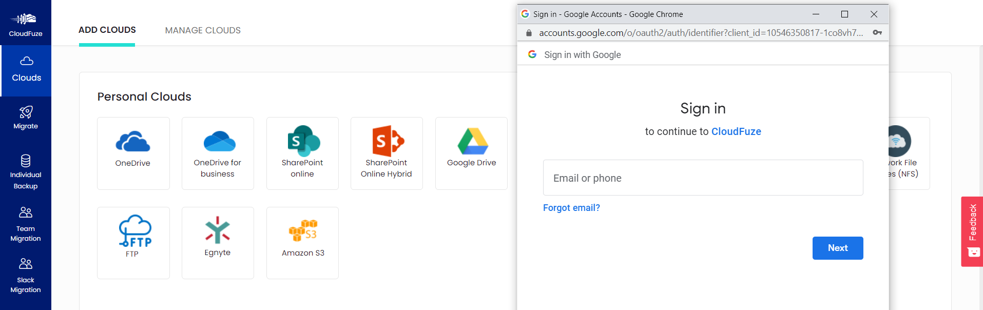983x310 pixels.
Task: Open the Team Migration sidebar item
Action: (26, 224)
